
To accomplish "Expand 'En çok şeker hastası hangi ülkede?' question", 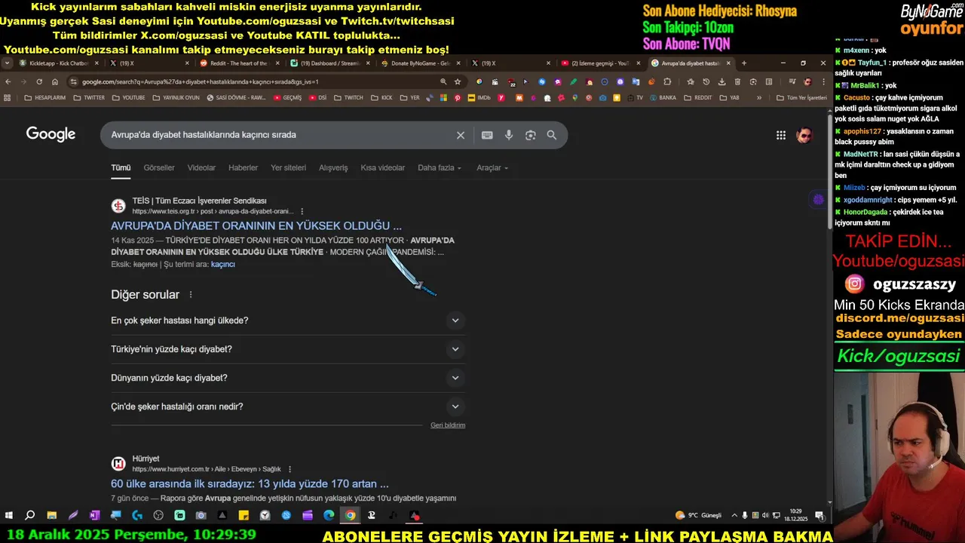I will [288, 321].
